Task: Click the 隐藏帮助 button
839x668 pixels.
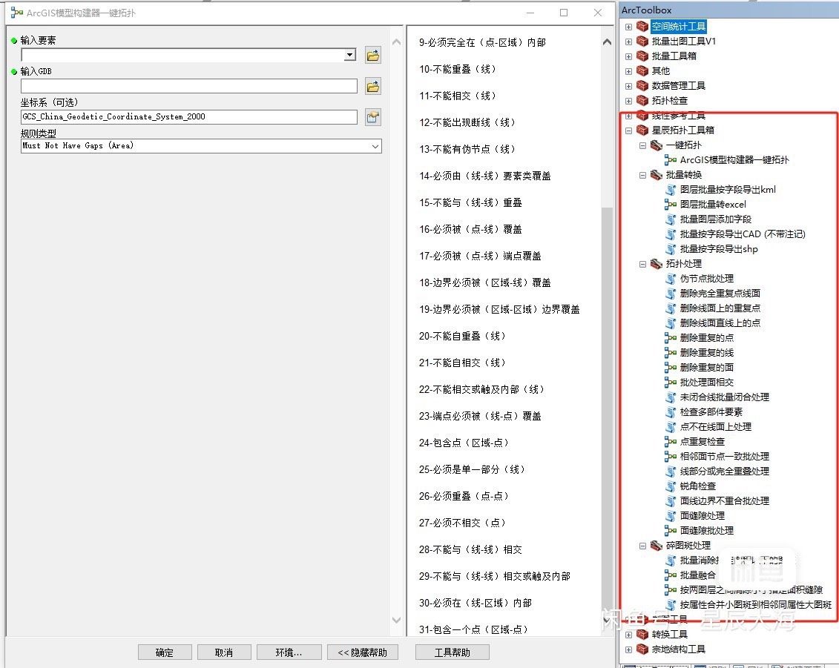Action: coord(362,652)
